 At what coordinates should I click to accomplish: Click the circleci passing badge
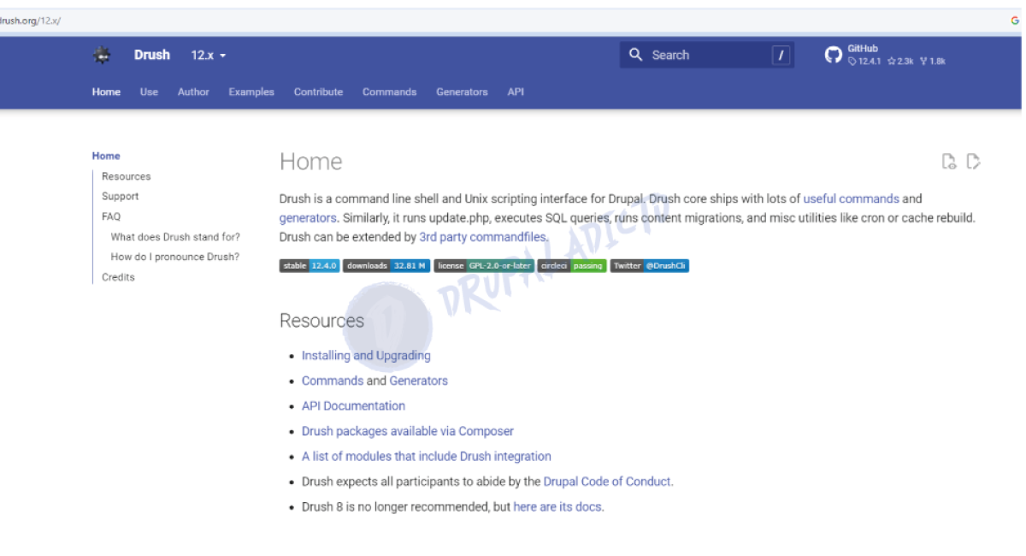click(x=572, y=266)
